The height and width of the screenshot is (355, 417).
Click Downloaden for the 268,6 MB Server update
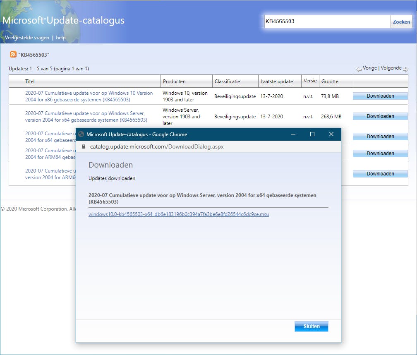click(380, 116)
